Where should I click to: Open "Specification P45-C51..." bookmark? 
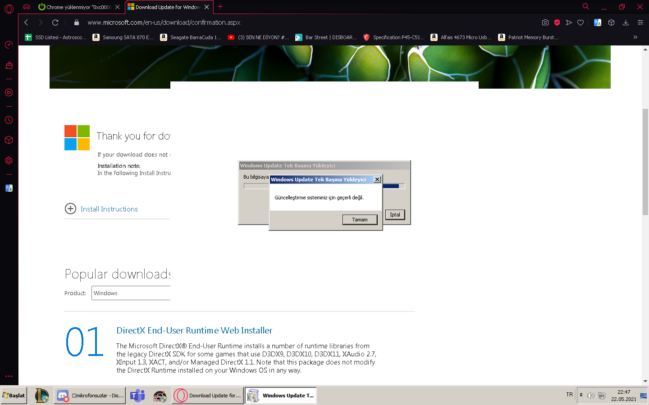pos(393,37)
